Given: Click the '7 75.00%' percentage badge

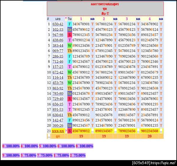Looking at the screenshot, I should [45, 155].
